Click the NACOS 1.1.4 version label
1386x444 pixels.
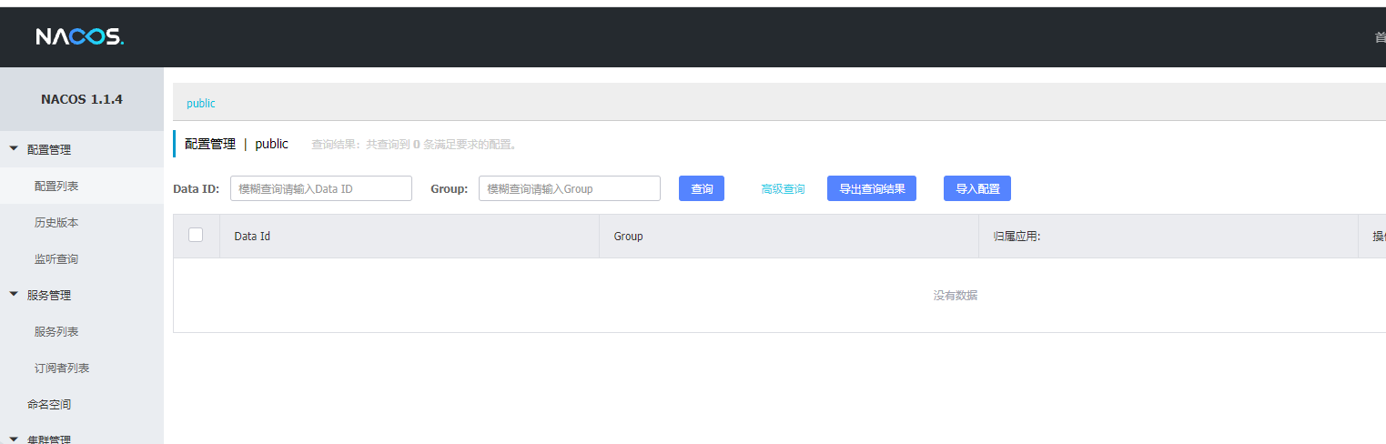click(x=82, y=99)
